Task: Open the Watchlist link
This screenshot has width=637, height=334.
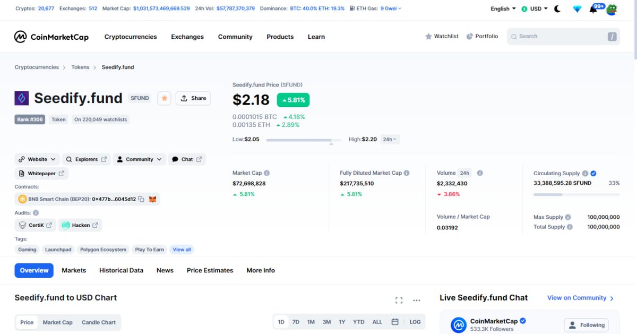Action: click(x=442, y=36)
